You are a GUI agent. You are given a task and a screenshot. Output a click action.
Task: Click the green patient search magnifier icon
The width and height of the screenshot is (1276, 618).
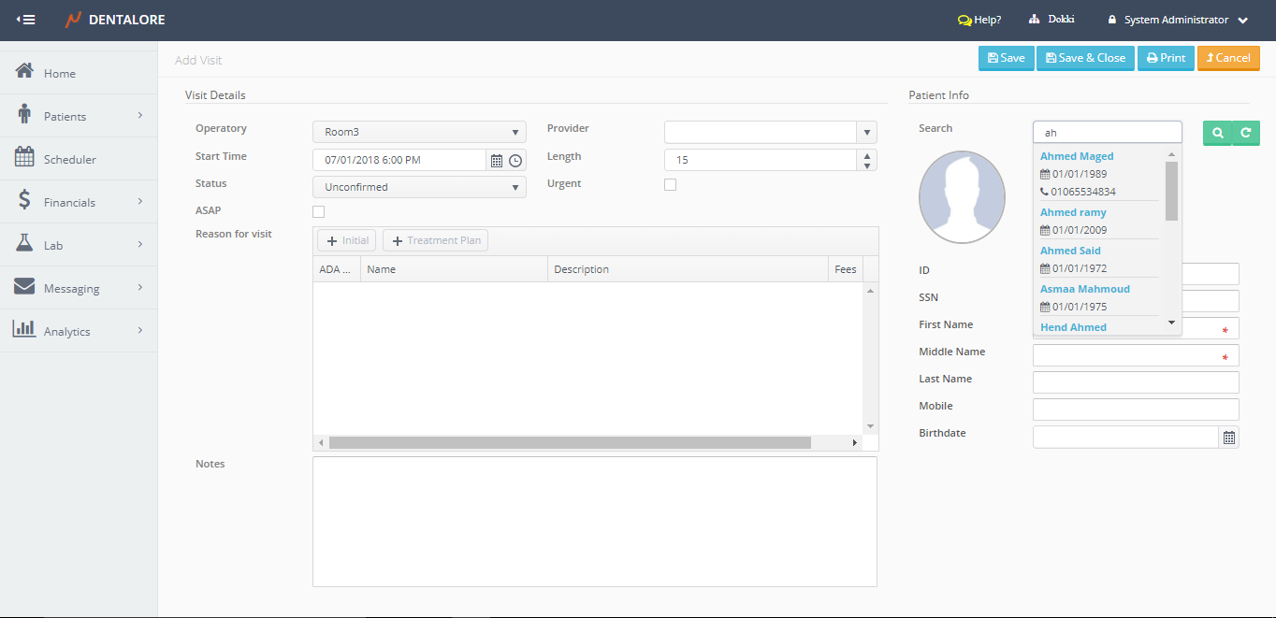(1217, 134)
